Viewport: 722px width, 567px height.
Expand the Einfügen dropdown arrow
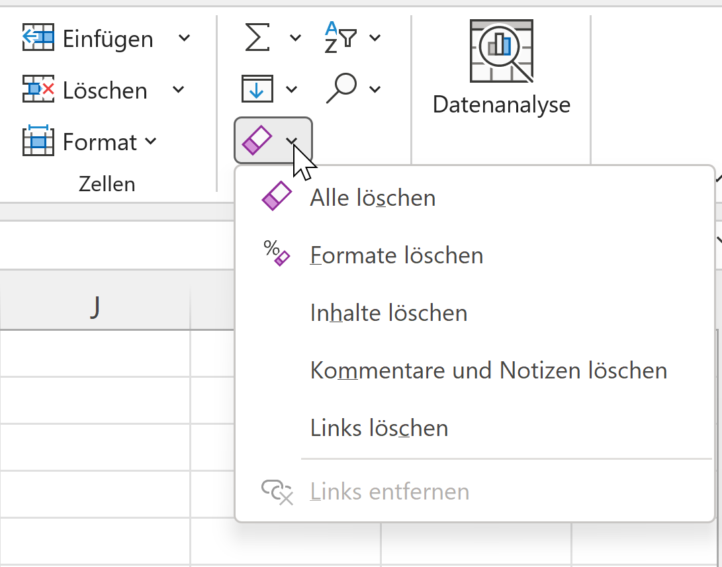pyautogui.click(x=184, y=38)
